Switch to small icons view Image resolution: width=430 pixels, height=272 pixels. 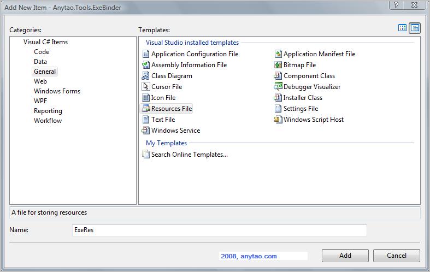(x=415, y=28)
